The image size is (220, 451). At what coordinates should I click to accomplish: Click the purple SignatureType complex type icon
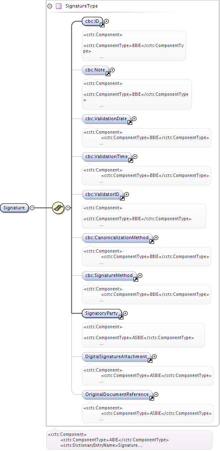tap(59, 6)
